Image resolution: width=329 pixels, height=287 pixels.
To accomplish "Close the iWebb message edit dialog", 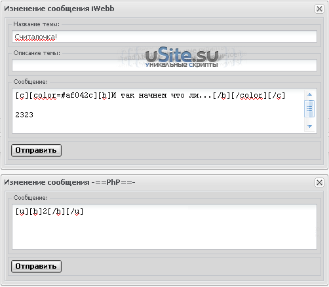I will (x=319, y=9).
